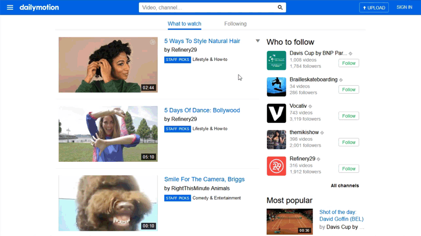Click the dailymotion logo
This screenshot has height=236, width=421.
pos(39,7)
